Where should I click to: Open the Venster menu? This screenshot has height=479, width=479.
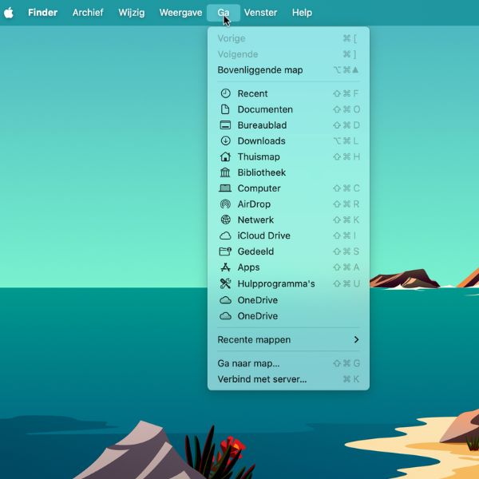tap(261, 13)
